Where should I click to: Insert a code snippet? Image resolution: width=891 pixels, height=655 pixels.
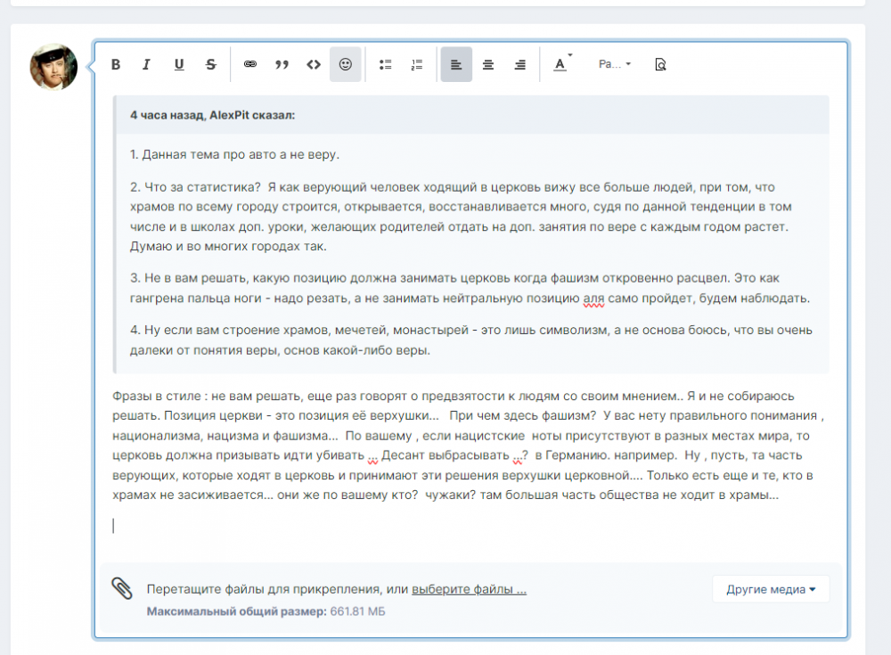pyautogui.click(x=314, y=64)
